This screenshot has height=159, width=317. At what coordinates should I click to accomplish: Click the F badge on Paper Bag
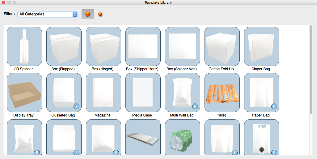[x=274, y=106]
